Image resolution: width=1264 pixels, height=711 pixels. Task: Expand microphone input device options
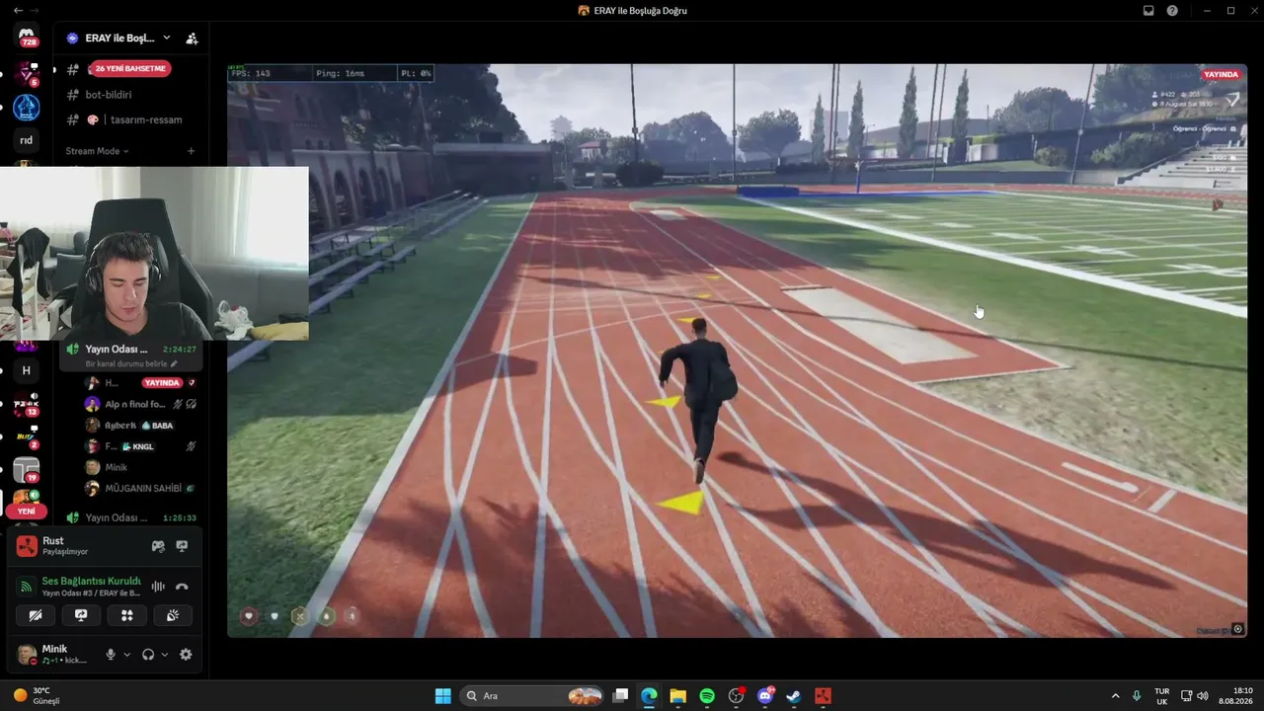pos(126,655)
